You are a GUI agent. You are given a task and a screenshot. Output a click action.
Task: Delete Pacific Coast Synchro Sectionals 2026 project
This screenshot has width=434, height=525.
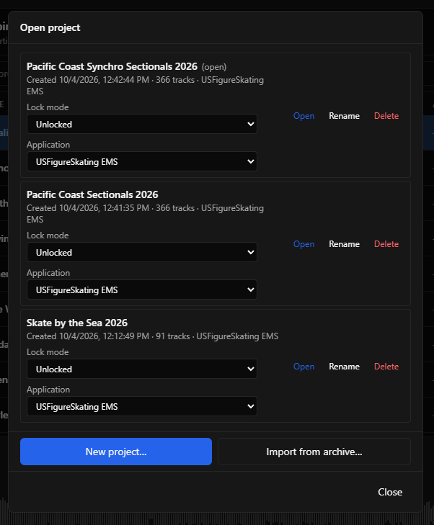(x=386, y=116)
